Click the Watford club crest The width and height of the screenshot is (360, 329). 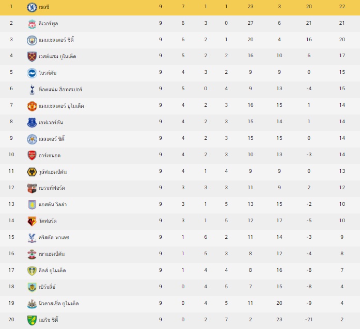coord(32,221)
